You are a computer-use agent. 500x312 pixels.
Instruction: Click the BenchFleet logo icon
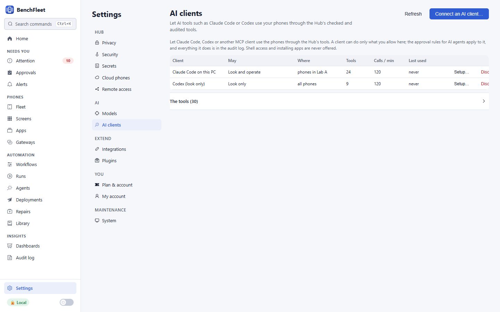pos(10,10)
